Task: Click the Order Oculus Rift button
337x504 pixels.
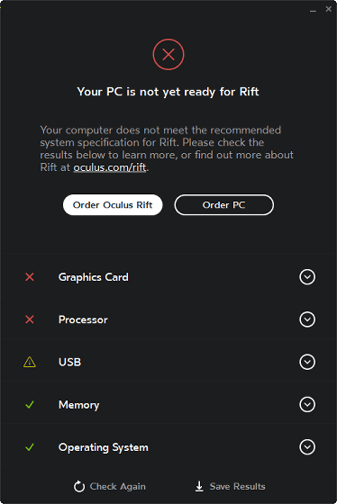Action: [113, 205]
